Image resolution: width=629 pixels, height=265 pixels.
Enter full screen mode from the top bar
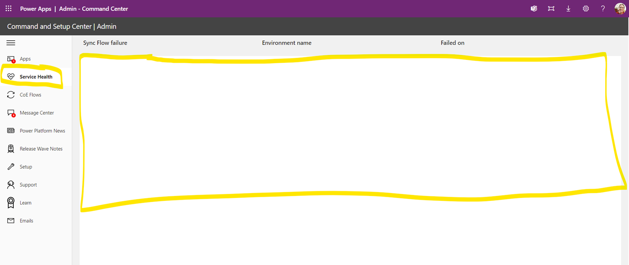tap(551, 8)
